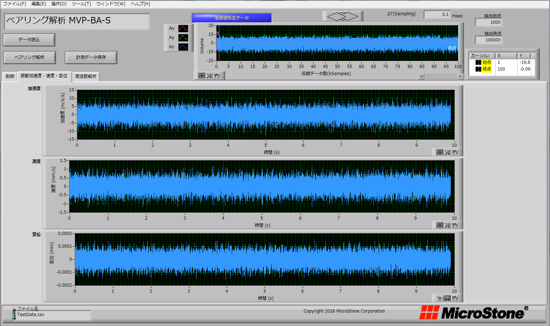
Task: Click the MicroStone logo
Action: [x=474, y=313]
